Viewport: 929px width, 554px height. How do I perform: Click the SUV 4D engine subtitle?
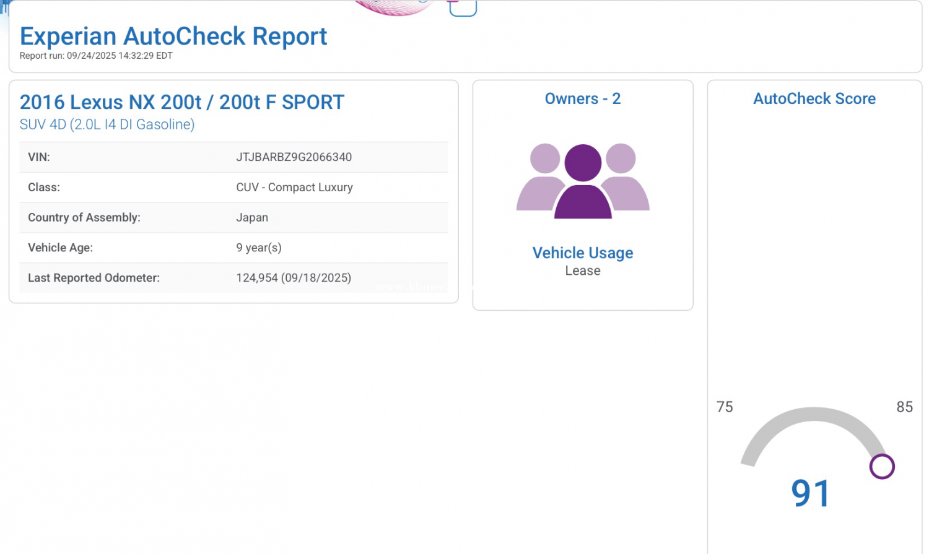(107, 124)
